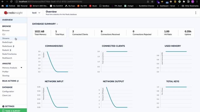
Task: Open the Striver's SDE Sheet bookmark
Action: click(x=38, y=6)
